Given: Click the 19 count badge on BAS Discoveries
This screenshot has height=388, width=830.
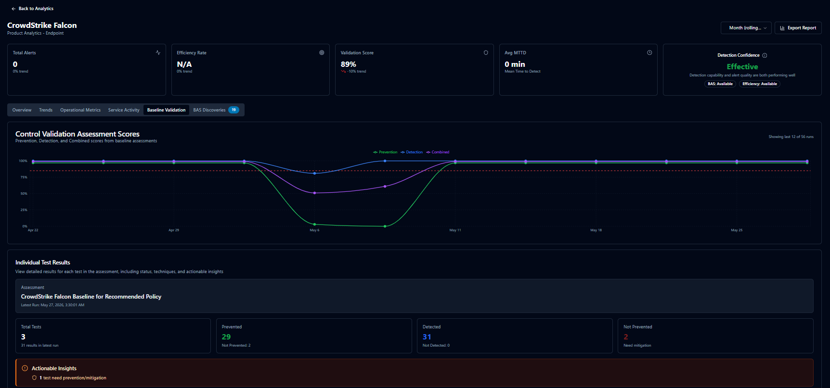Looking at the screenshot, I should tap(233, 110).
